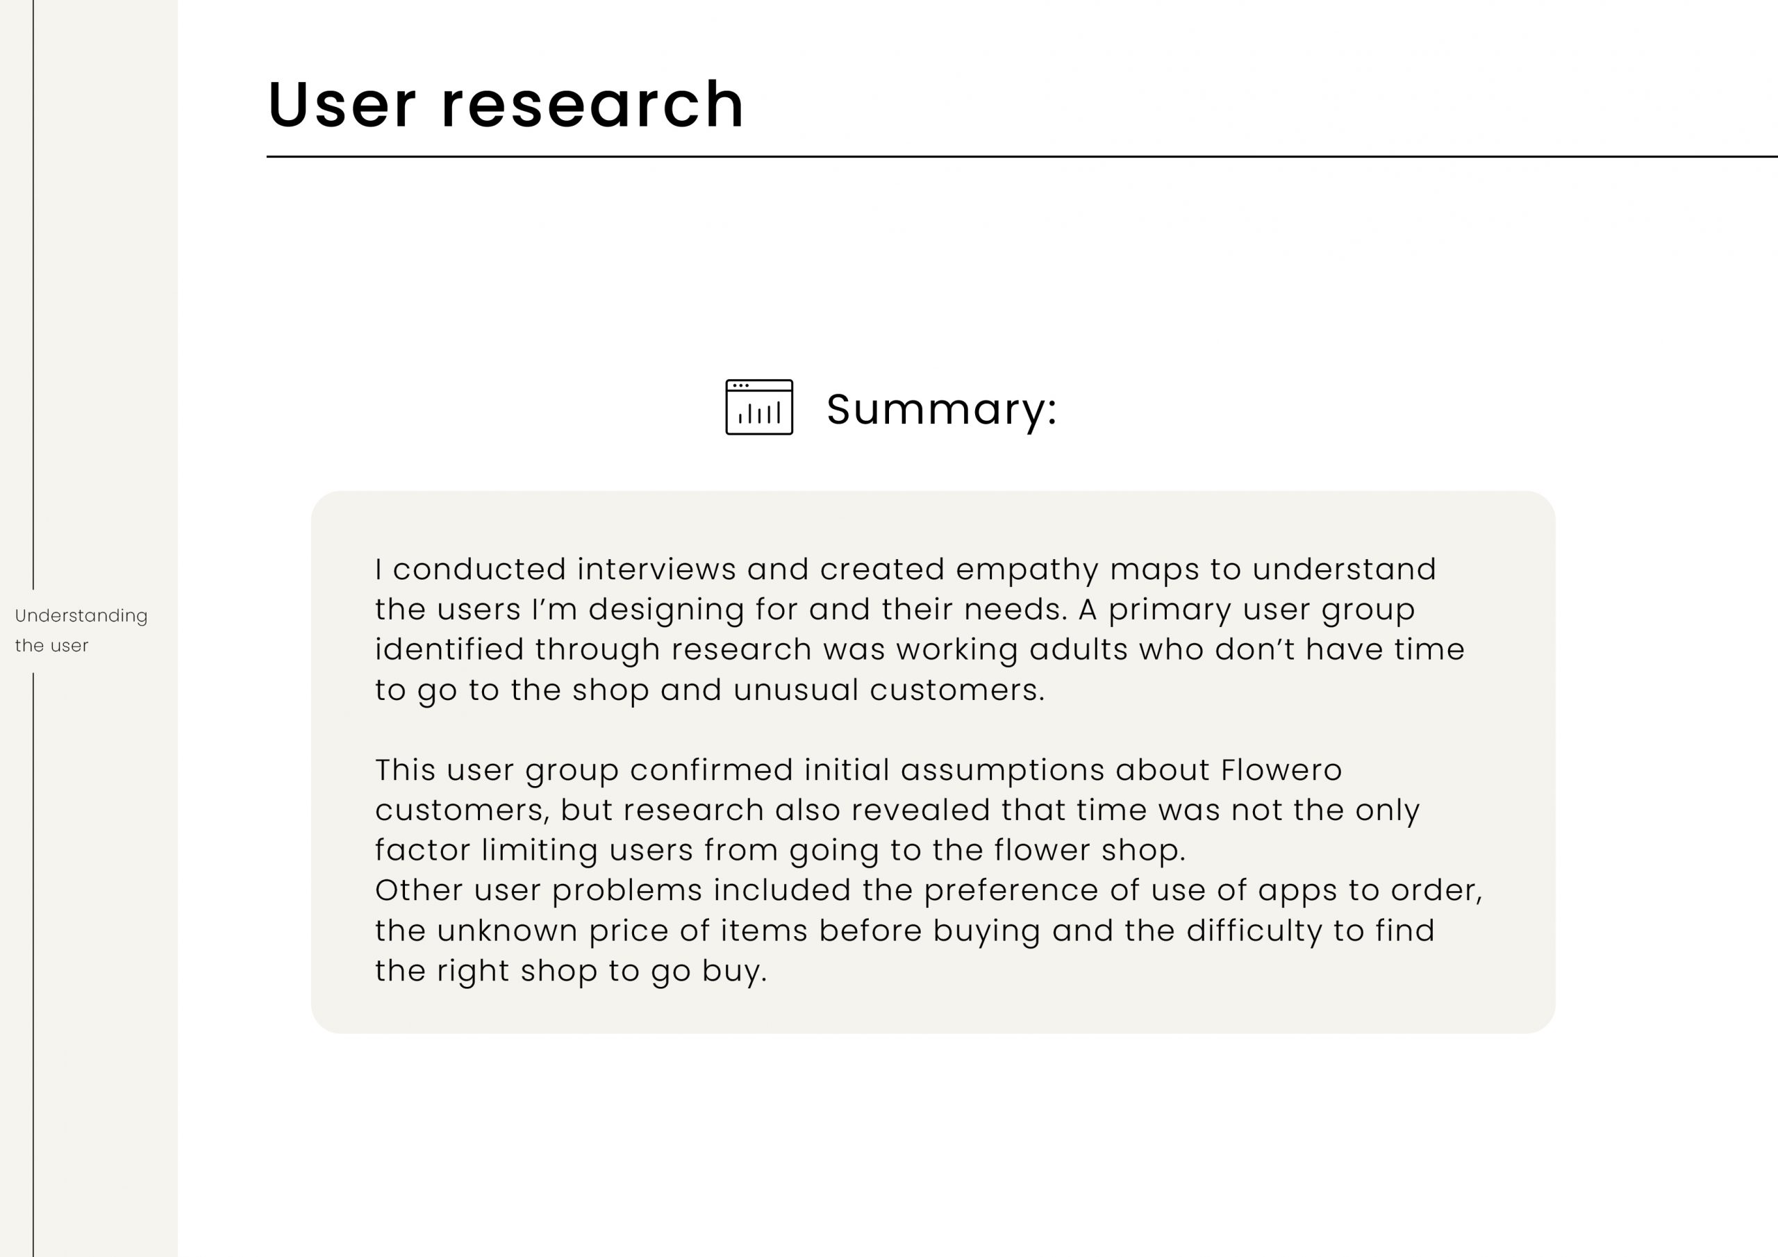This screenshot has height=1257, width=1778.
Task: Click the chart window icon beside Summary
Action: click(x=759, y=406)
